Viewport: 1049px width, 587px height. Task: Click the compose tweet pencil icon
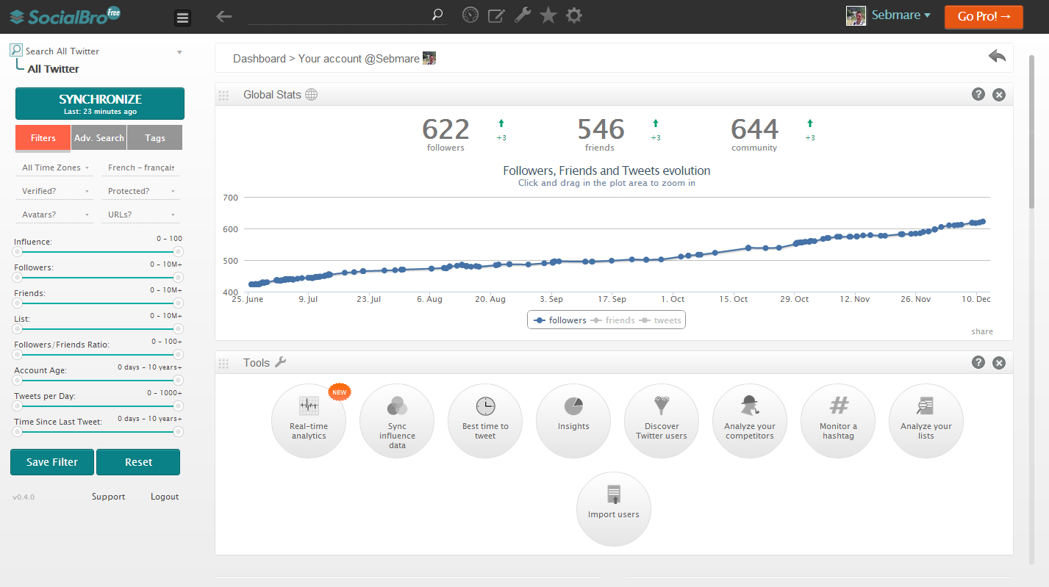[496, 15]
